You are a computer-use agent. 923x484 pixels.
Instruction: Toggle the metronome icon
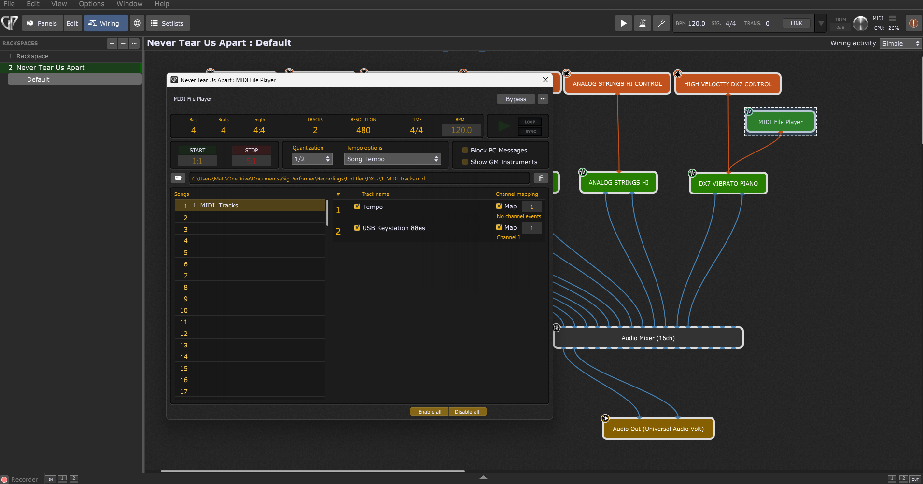(x=643, y=23)
